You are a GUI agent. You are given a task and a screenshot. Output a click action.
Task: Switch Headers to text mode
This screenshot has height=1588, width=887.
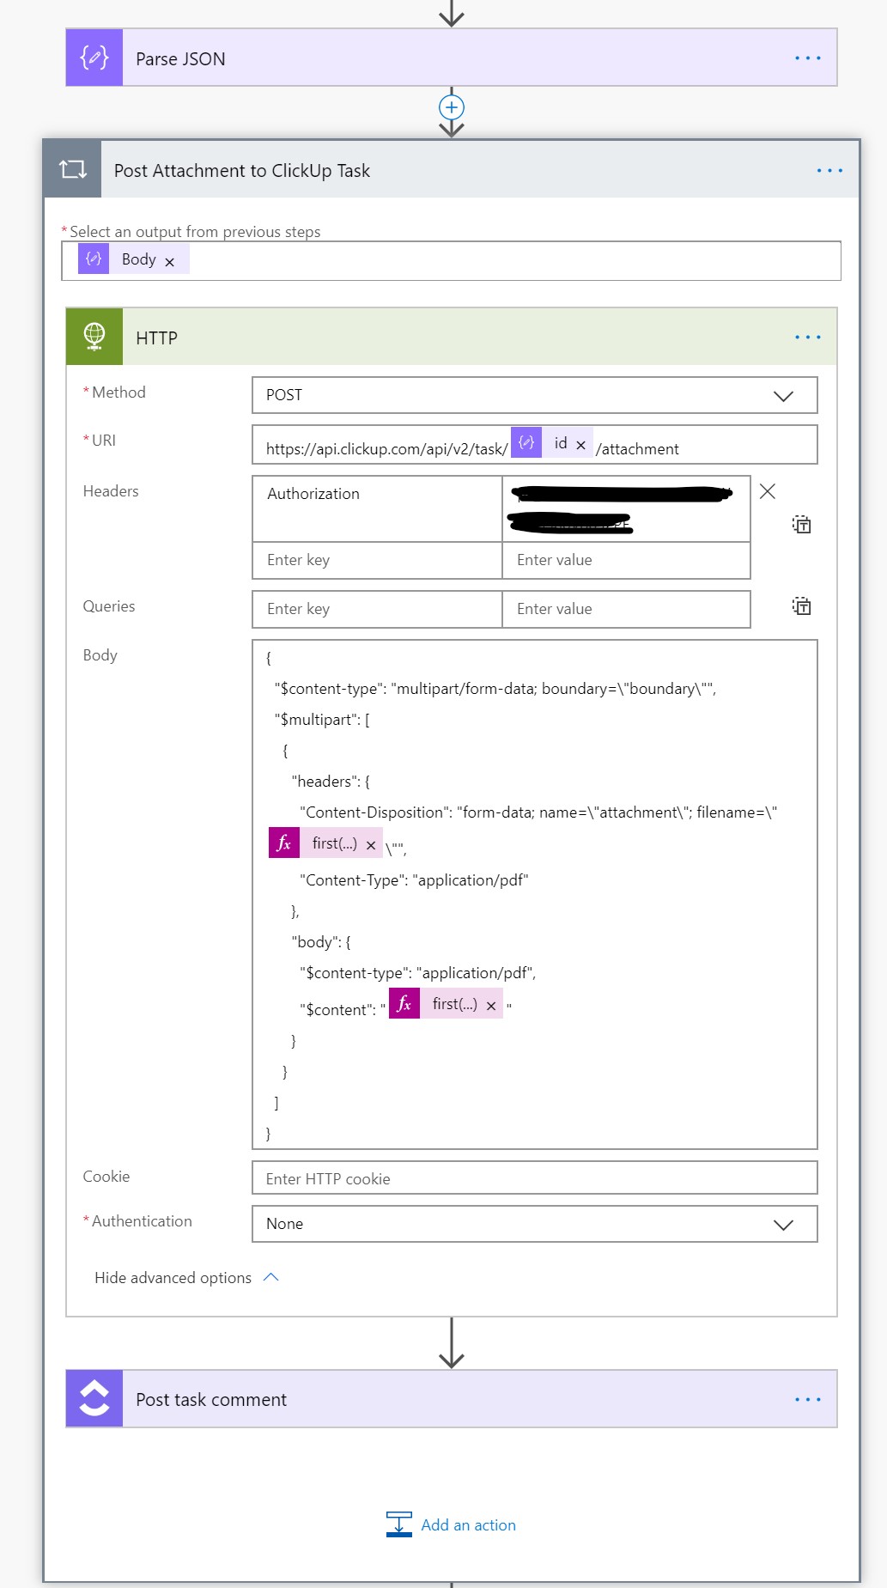pos(801,525)
